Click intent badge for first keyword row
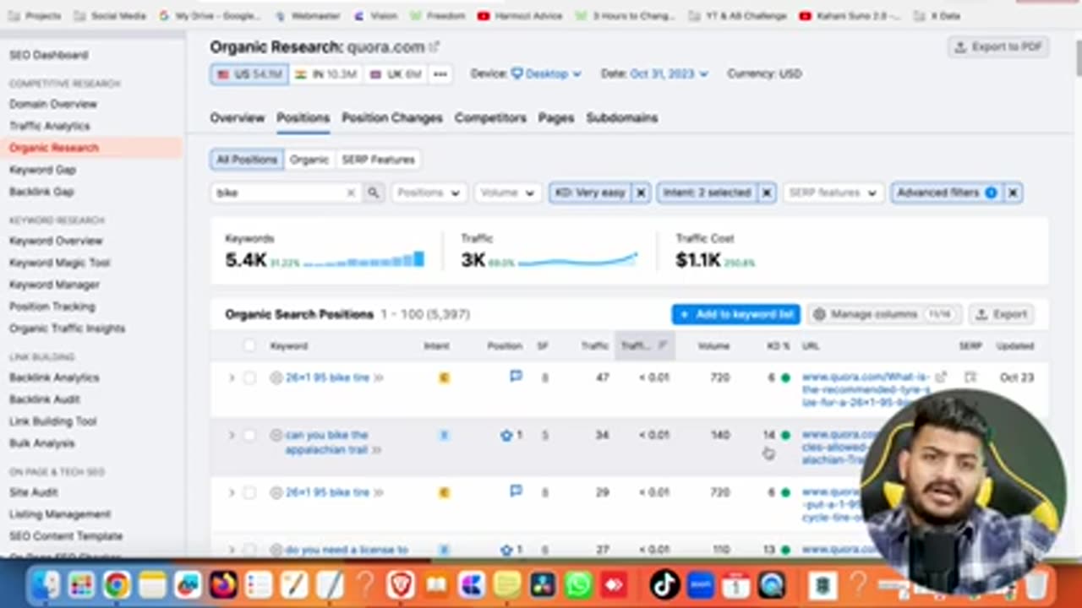This screenshot has height=608, width=1082. click(x=444, y=377)
